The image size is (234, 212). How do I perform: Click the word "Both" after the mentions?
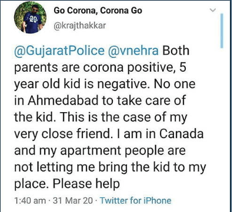[176, 51]
